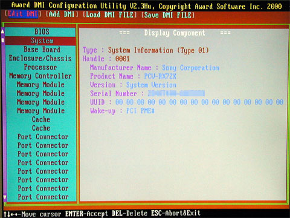Open the Memory Controller entry
This screenshot has width=290, height=218.
point(40,76)
